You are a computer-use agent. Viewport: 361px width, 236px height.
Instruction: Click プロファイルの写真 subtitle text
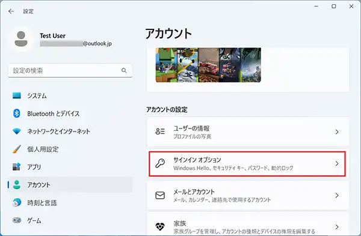[193, 136]
